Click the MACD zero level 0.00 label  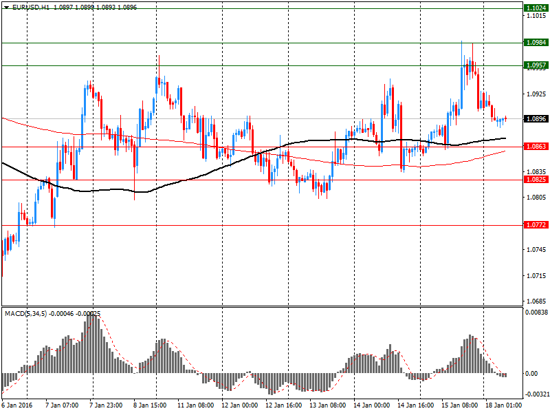(531, 373)
